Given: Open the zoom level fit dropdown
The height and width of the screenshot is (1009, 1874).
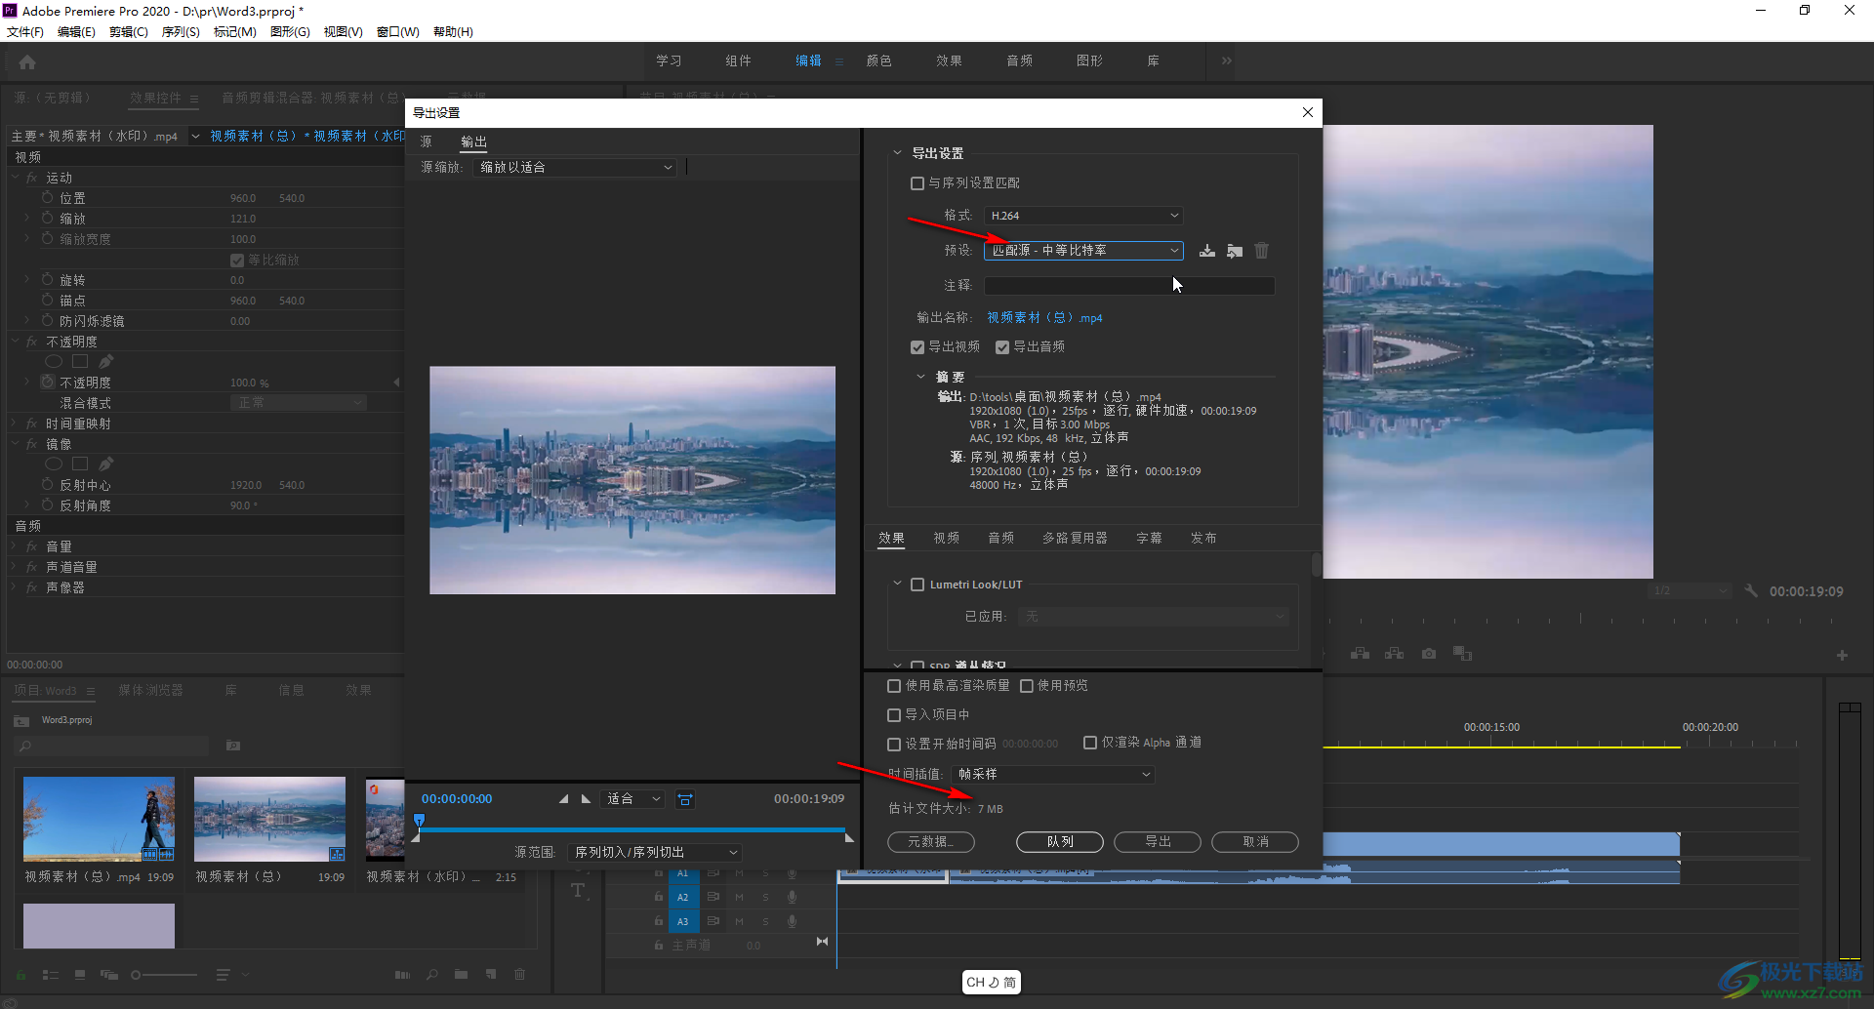Looking at the screenshot, I should (x=632, y=799).
